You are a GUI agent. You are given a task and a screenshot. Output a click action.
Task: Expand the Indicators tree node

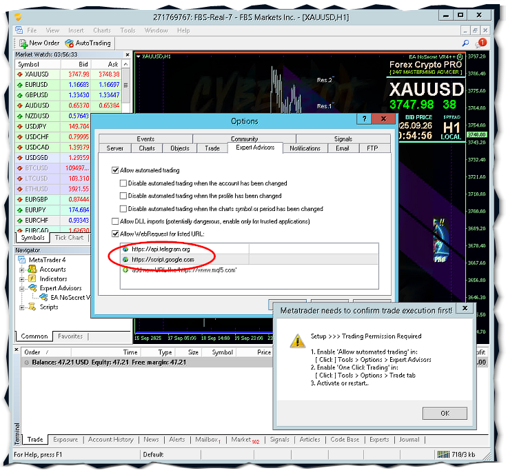point(21,279)
